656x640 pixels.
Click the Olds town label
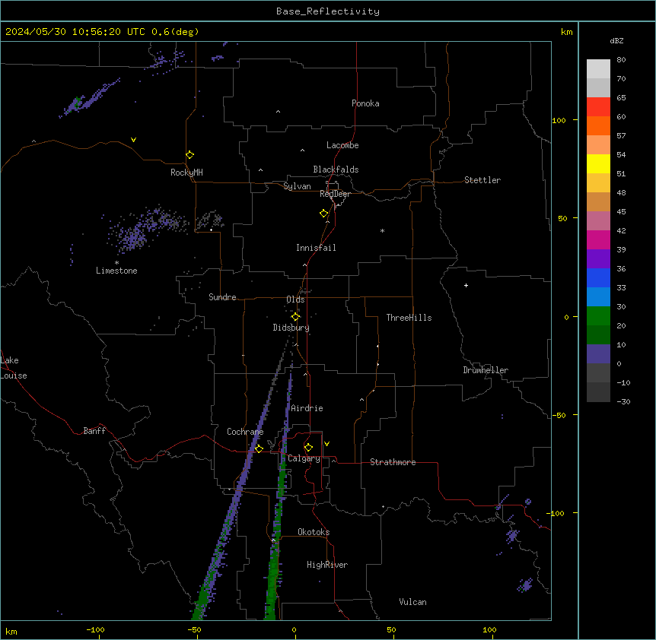295,299
